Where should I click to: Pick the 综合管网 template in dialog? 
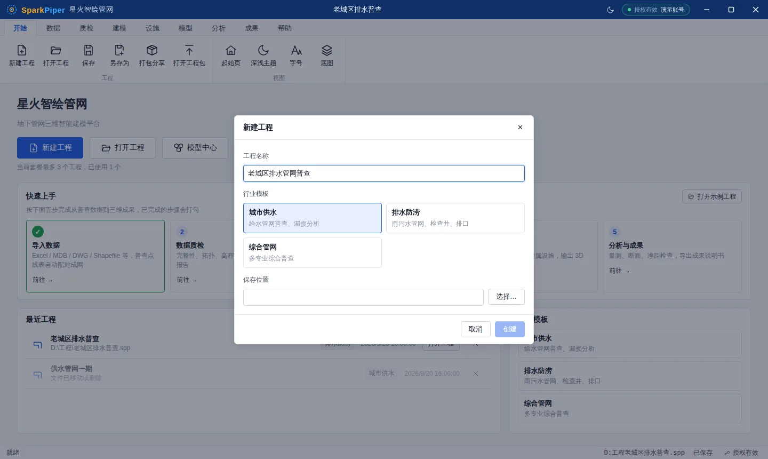coord(313,252)
